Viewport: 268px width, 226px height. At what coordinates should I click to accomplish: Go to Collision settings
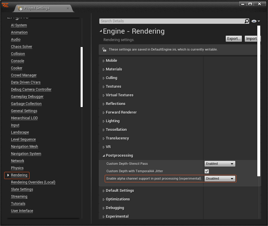pyautogui.click(x=18, y=54)
